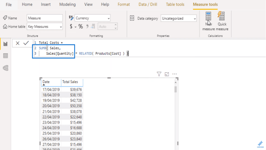Click into formula line 1 Total Costs
266x150 pixels.
(x=51, y=42)
